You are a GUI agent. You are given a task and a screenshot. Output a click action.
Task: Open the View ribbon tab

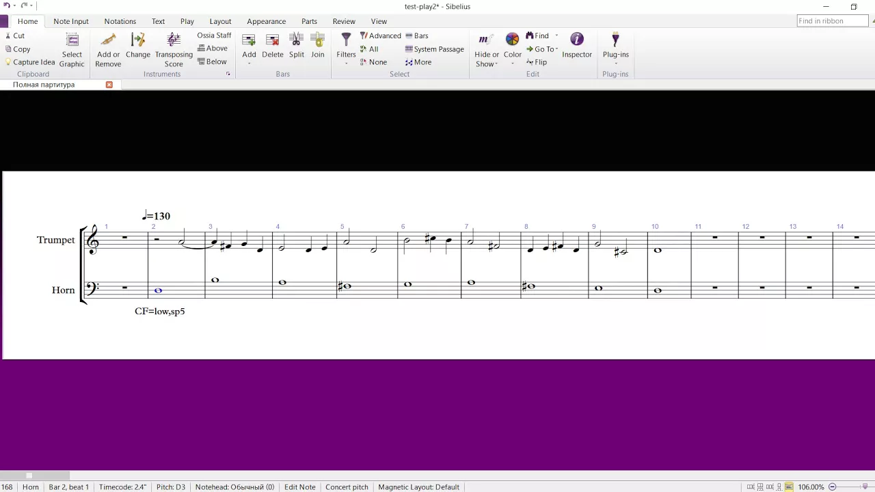pos(379,21)
